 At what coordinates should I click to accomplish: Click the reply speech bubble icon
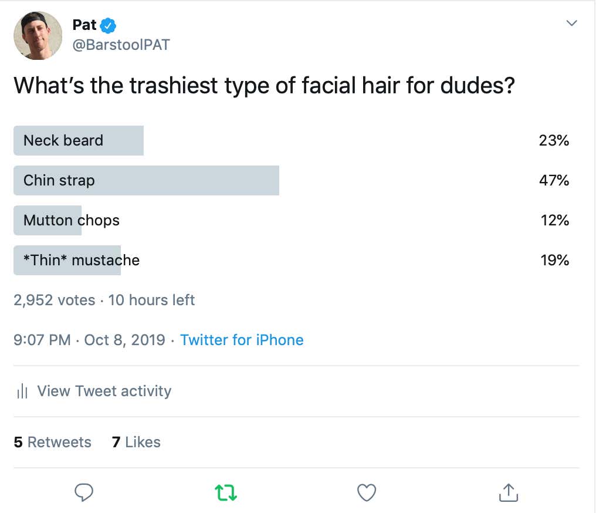84,492
